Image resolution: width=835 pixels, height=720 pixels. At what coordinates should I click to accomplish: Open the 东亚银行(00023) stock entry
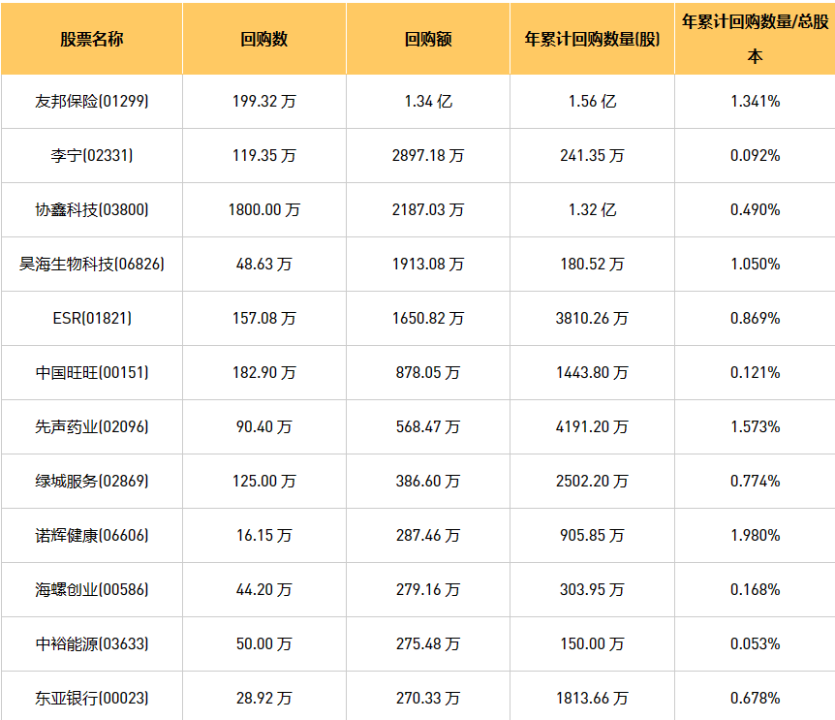pos(91,698)
